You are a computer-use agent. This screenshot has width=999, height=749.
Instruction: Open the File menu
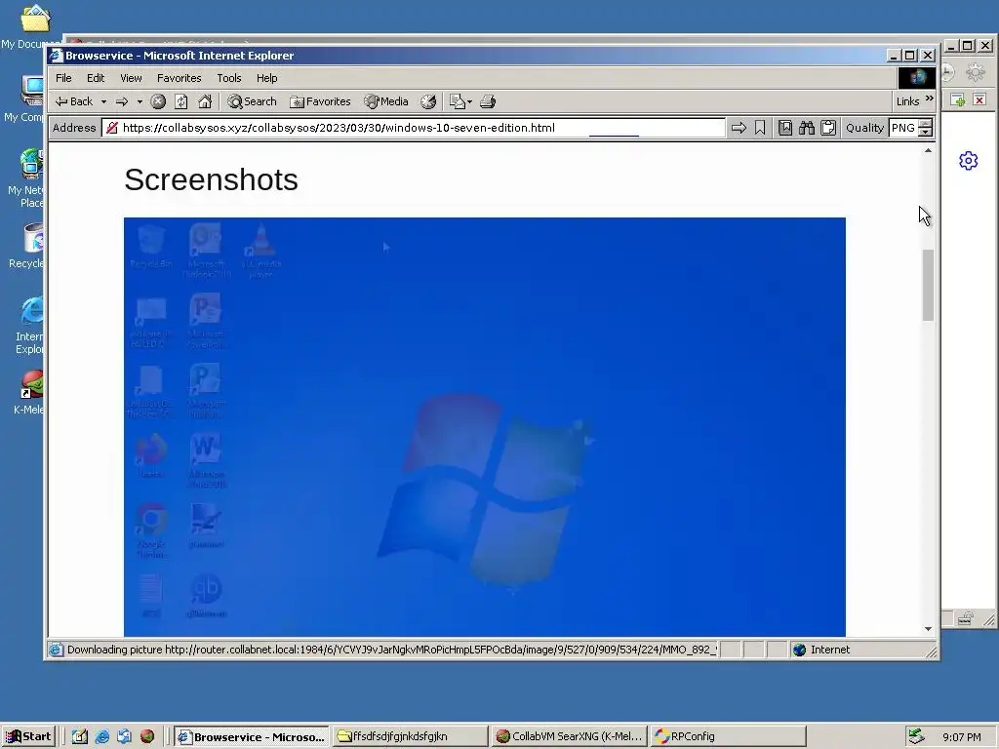coord(63,78)
